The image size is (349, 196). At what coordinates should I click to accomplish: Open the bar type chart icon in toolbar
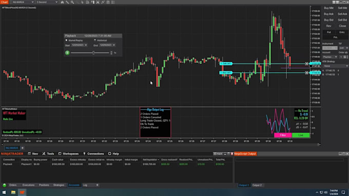[x=62, y=2]
